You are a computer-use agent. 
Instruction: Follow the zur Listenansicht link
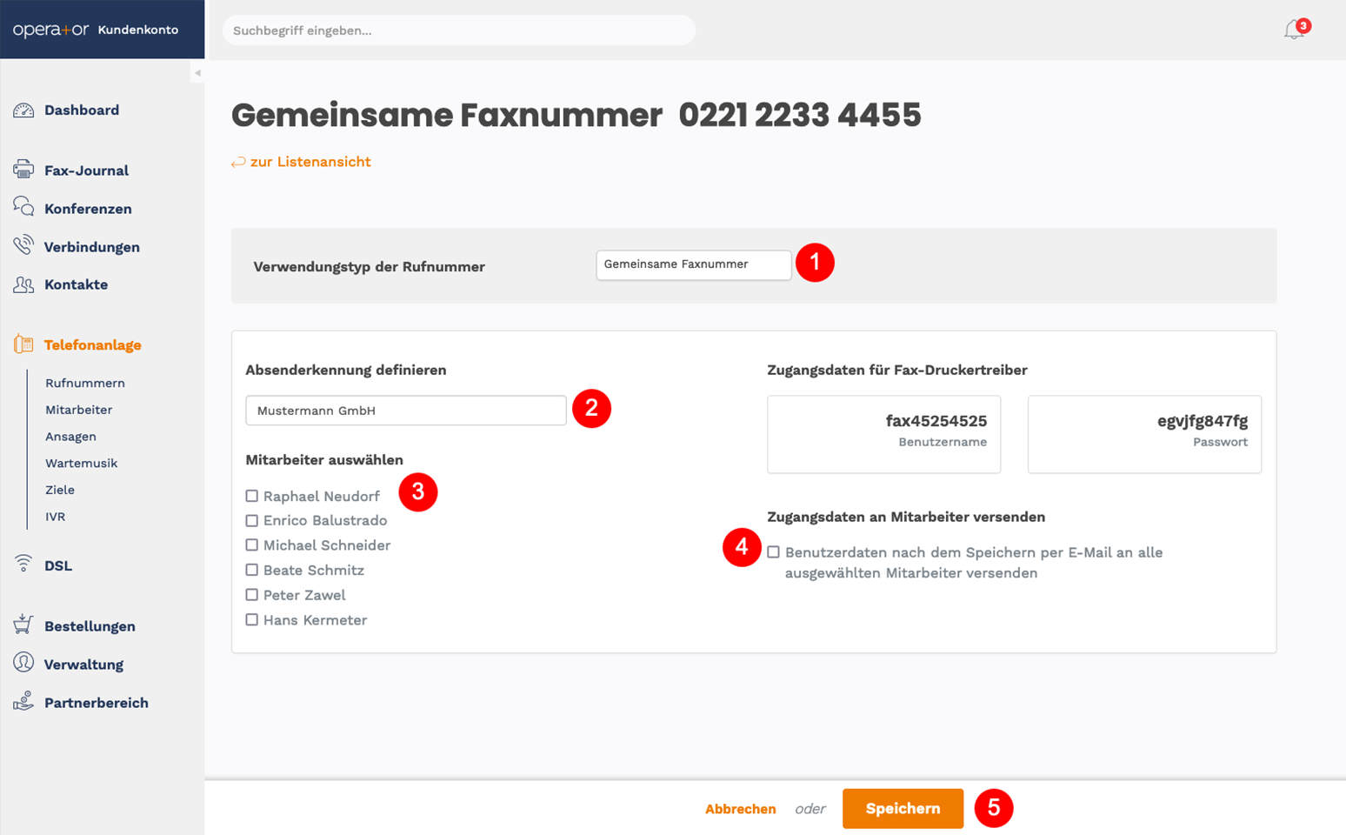310,162
